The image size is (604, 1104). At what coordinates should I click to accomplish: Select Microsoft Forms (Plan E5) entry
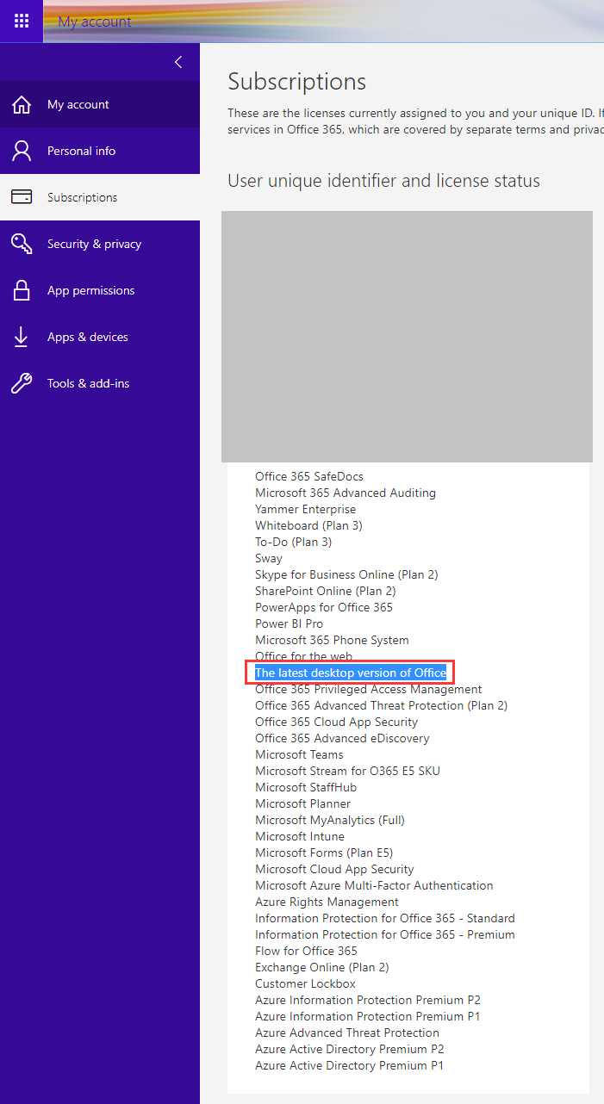[x=324, y=853]
